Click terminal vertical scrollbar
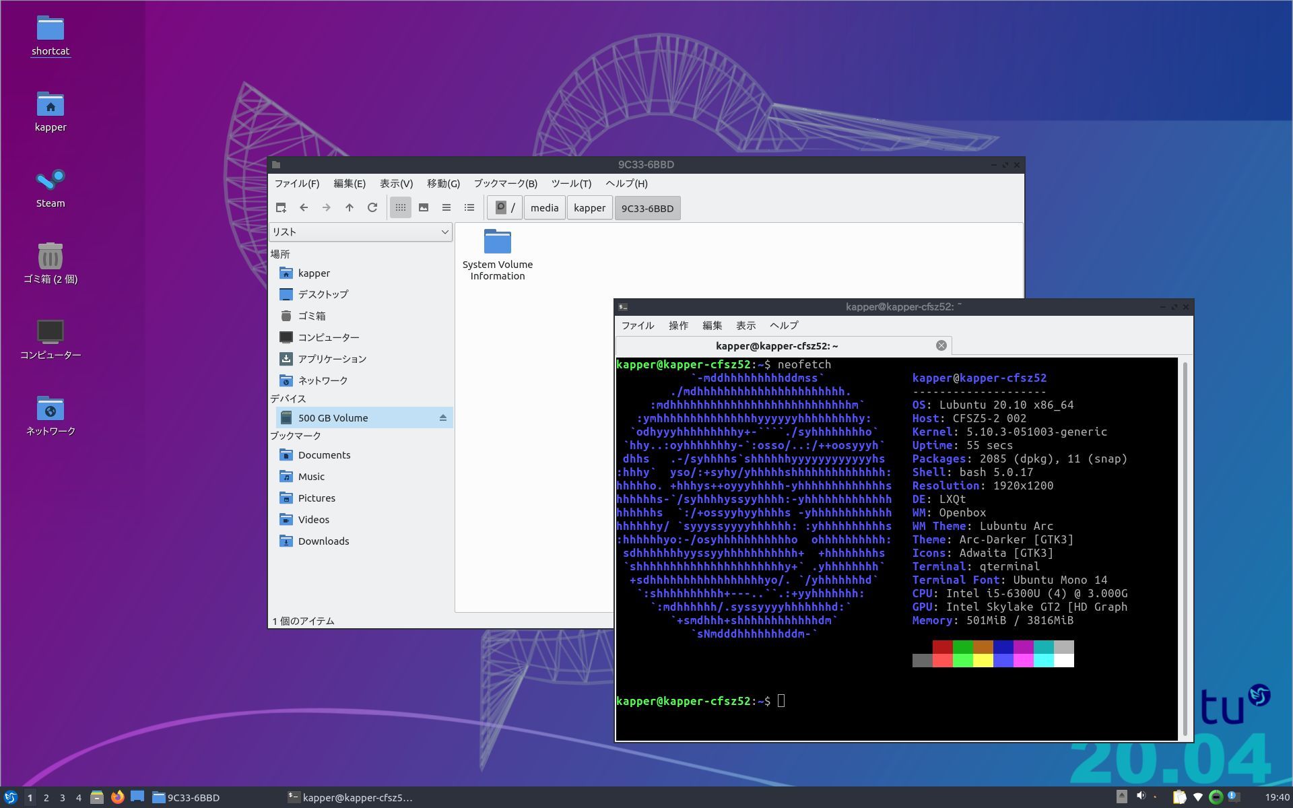 [x=1185, y=549]
